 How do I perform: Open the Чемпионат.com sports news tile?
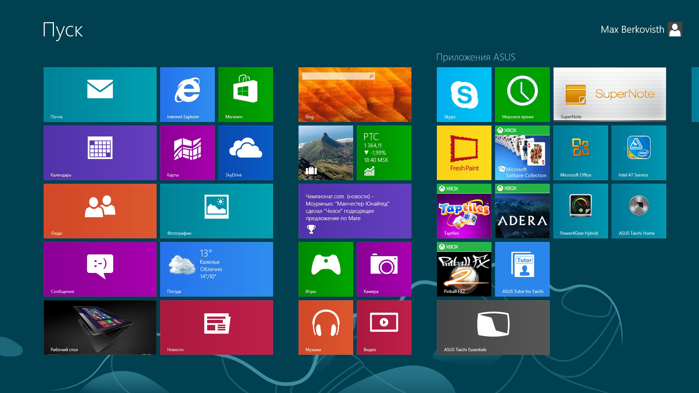click(x=355, y=211)
